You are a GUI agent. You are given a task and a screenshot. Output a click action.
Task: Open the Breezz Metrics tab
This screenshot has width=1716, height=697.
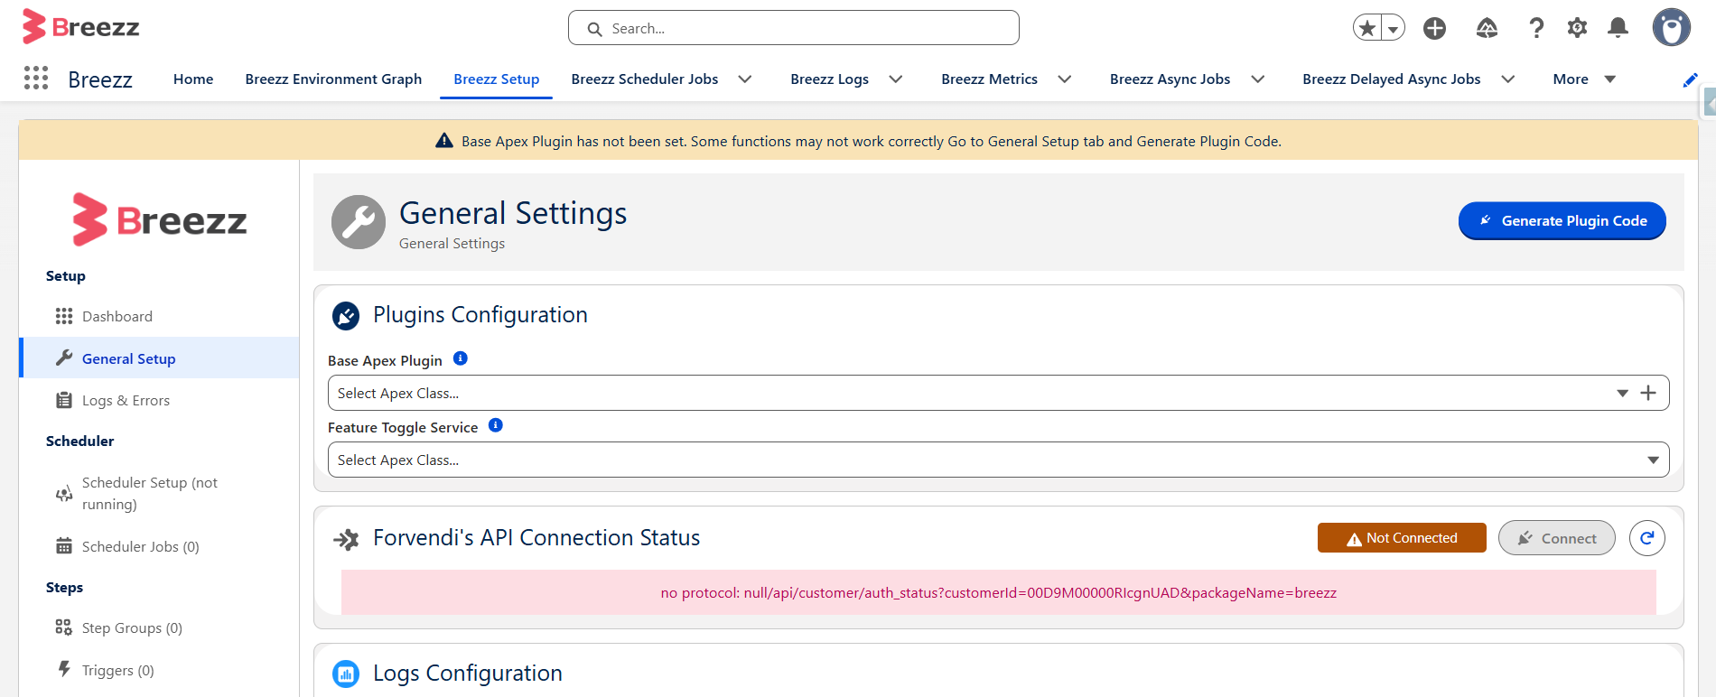pos(989,79)
